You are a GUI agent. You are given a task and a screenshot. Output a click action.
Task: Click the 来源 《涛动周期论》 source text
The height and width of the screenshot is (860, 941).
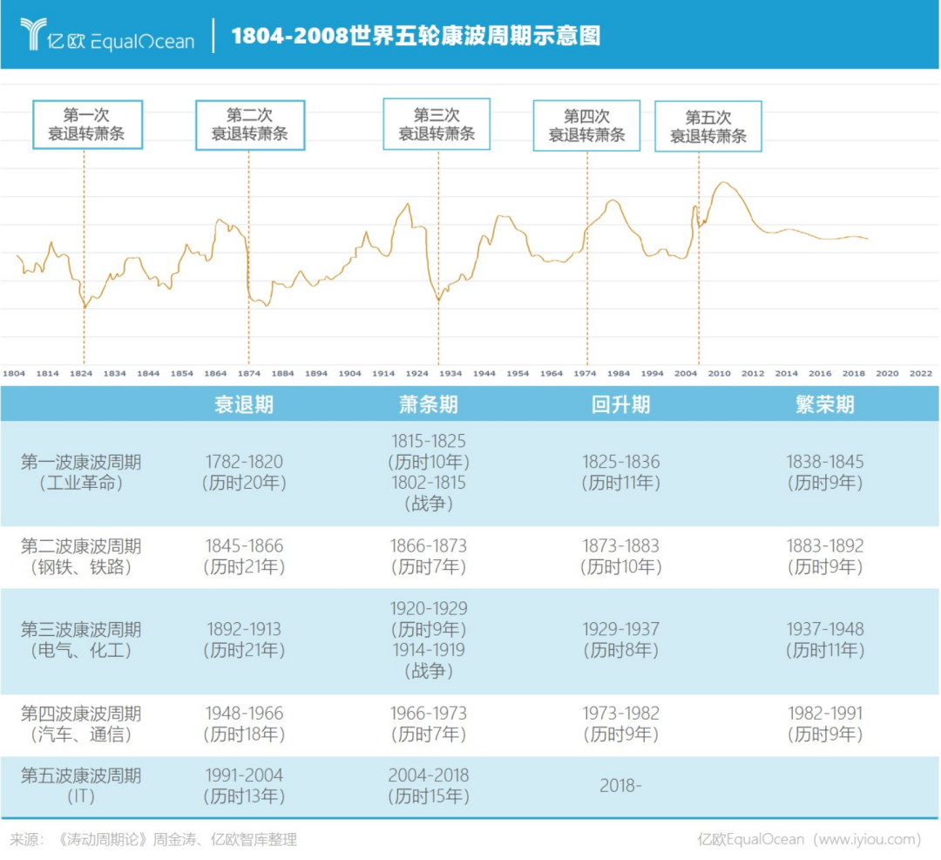pos(153,839)
